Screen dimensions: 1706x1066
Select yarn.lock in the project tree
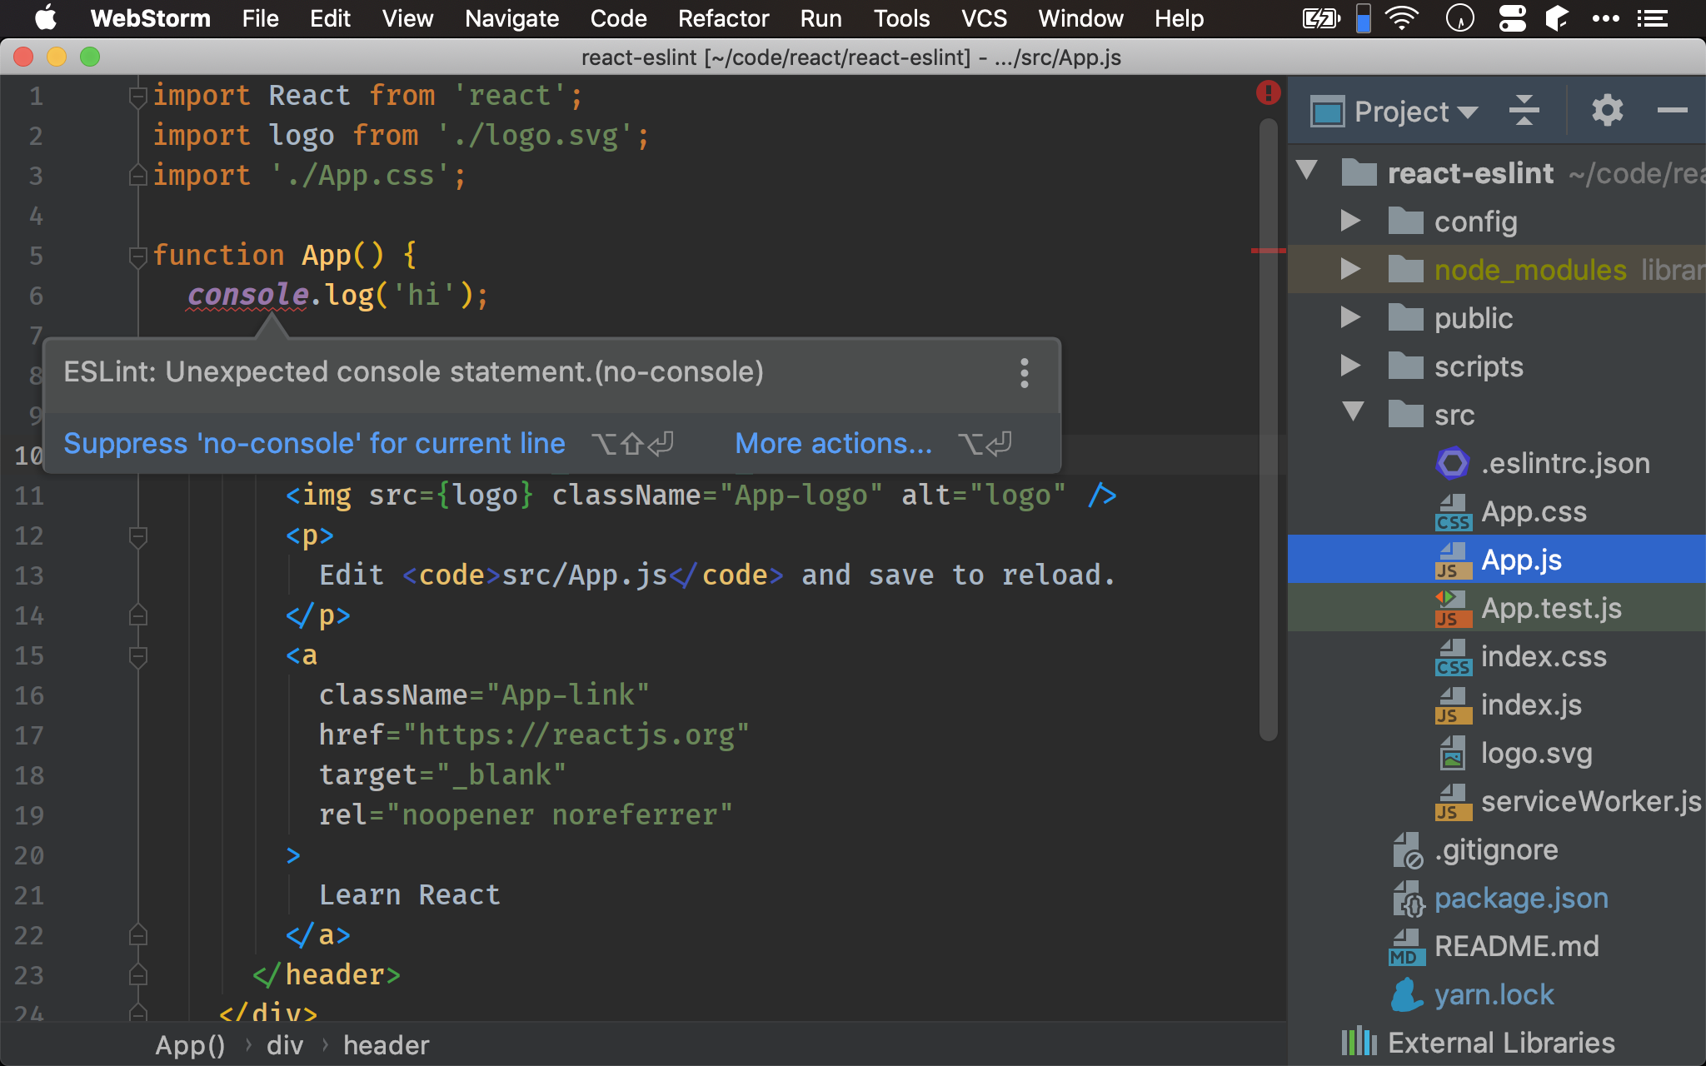1496,994
